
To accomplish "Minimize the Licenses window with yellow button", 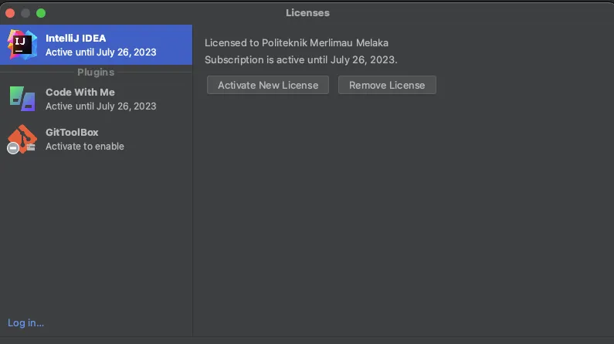I will coord(25,13).
